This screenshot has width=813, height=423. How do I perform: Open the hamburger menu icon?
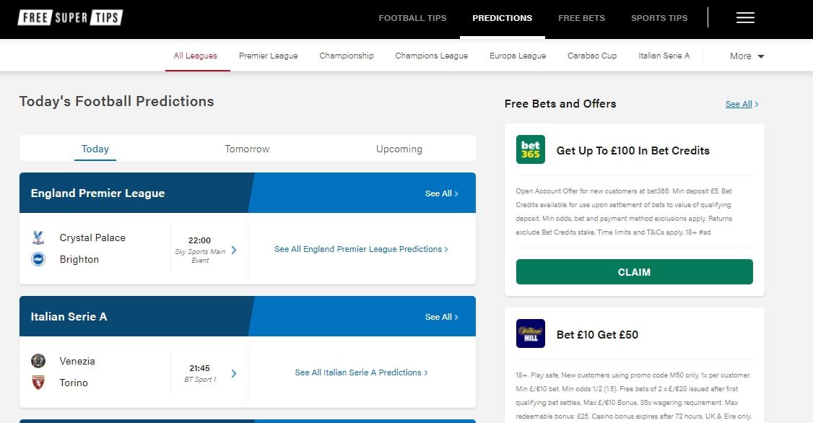[x=745, y=17]
